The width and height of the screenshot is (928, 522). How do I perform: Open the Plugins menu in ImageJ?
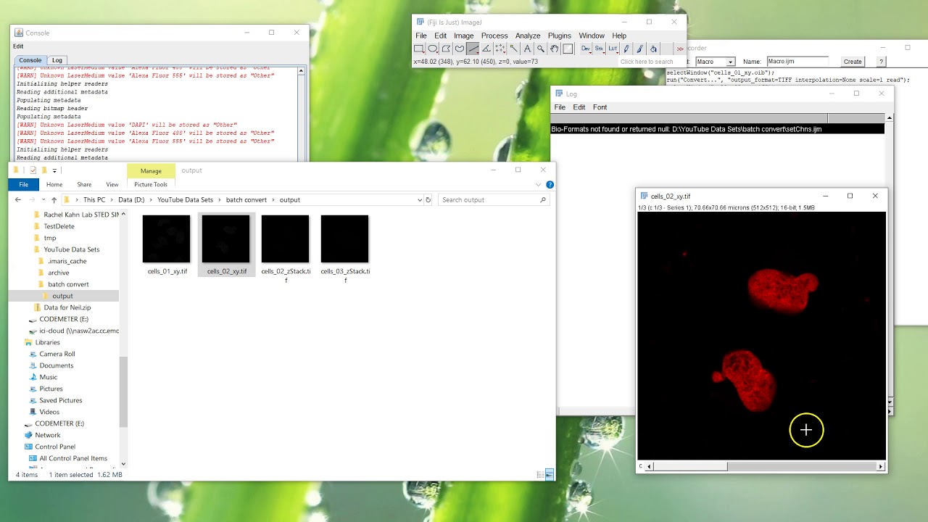[560, 36]
